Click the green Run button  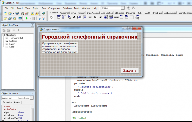pos(26,18)
